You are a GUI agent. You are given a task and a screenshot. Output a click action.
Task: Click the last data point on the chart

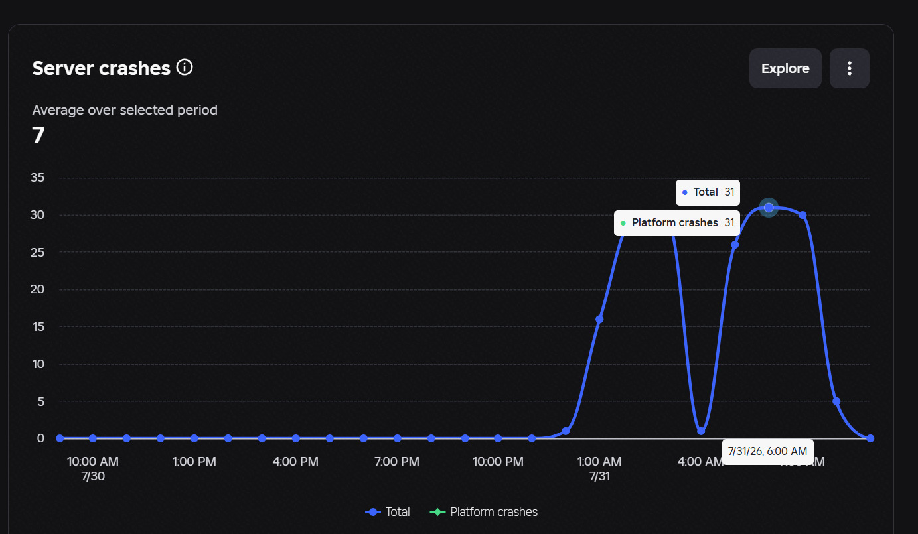870,438
